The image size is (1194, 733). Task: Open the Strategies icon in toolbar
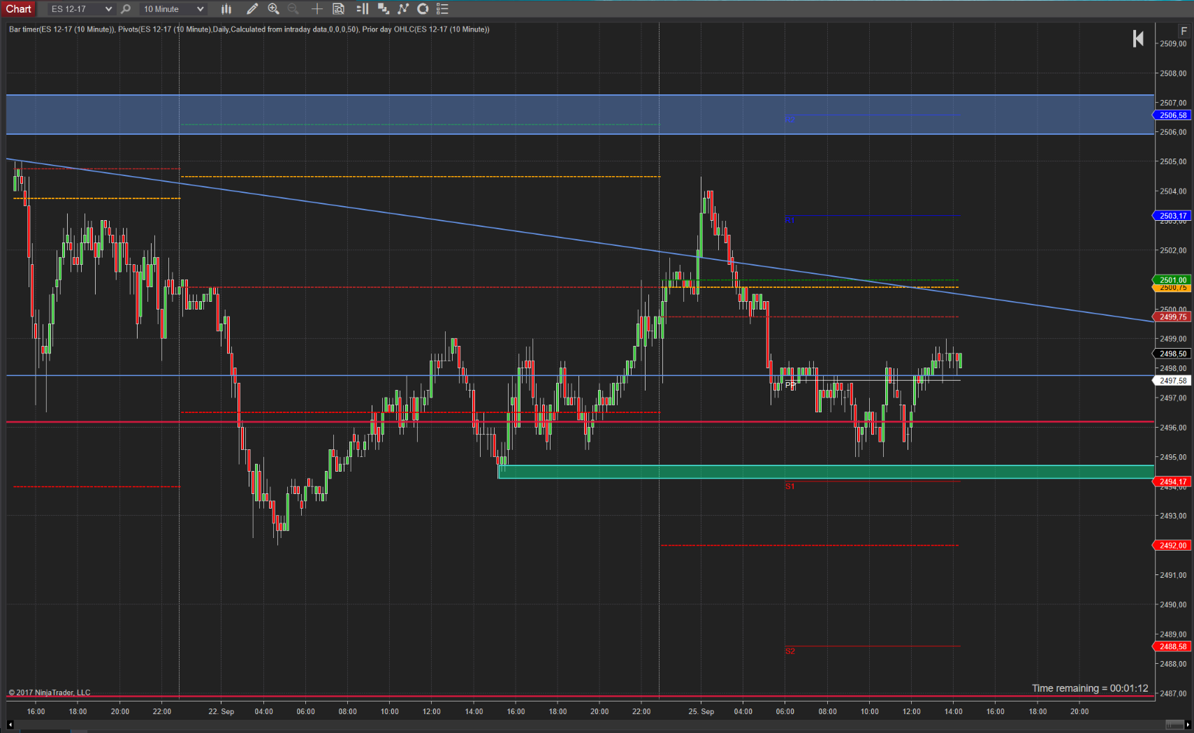pos(403,9)
